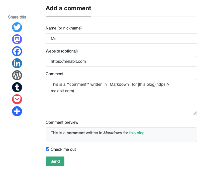This screenshot has height=175, width=208.
Task: Share the content to Tumblr
Action: (x=17, y=87)
